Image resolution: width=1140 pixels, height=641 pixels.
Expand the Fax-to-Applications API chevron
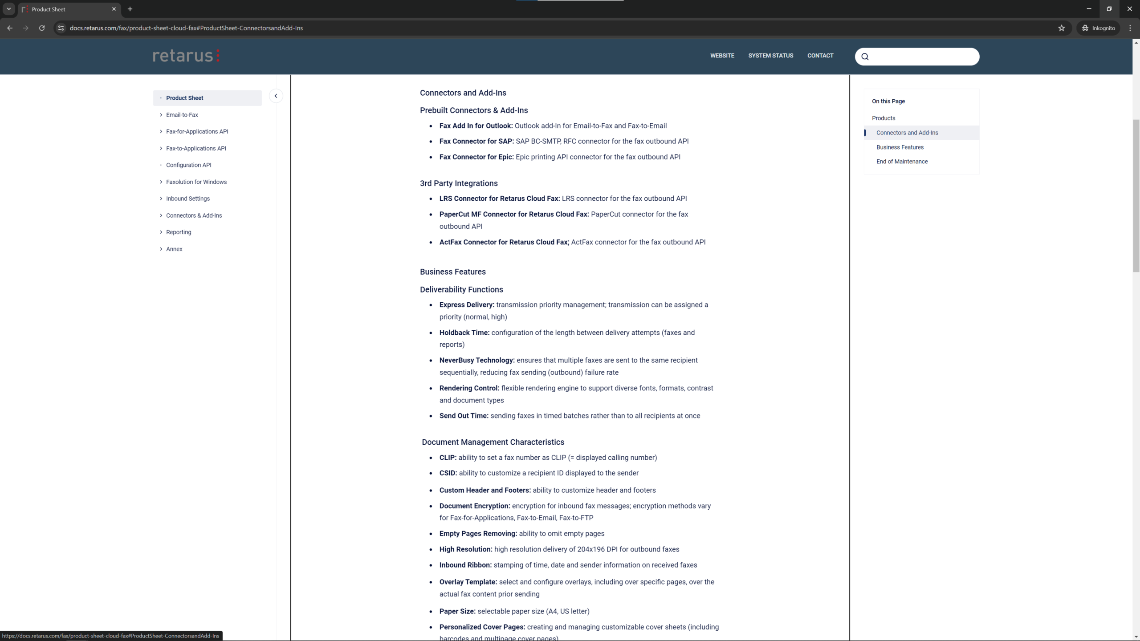pos(161,148)
